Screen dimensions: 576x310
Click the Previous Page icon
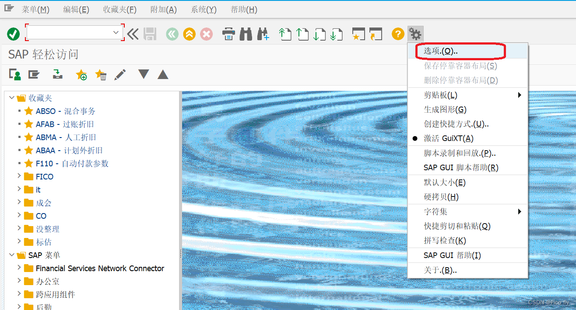tap(302, 34)
